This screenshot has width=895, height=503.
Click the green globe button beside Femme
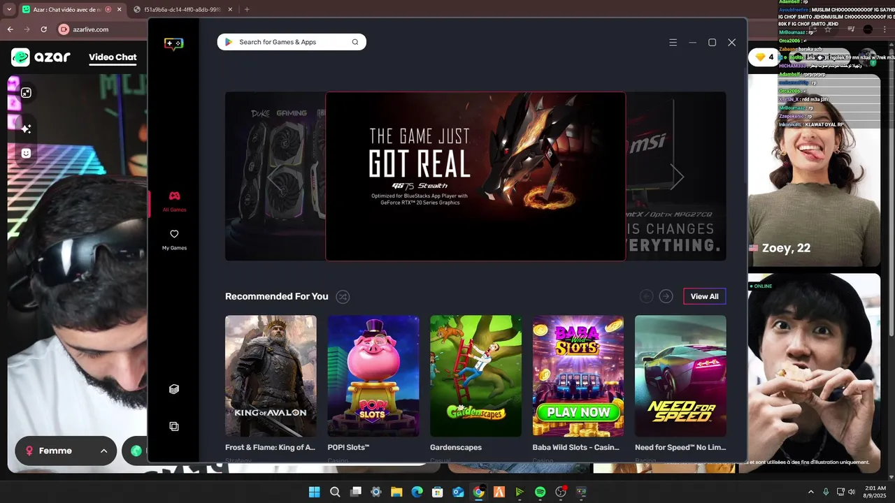(136, 451)
